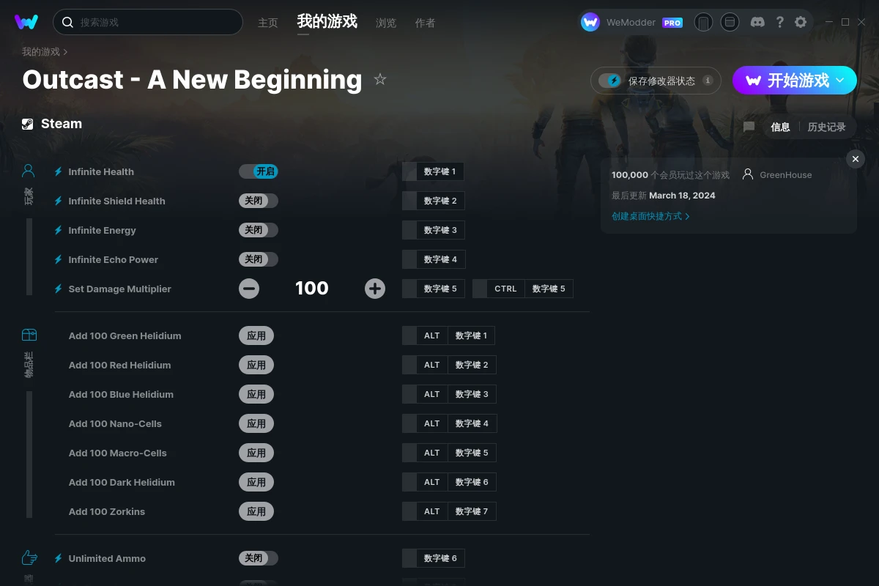The width and height of the screenshot is (879, 586).
Task: Open the History tab
Action: pyautogui.click(x=826, y=127)
